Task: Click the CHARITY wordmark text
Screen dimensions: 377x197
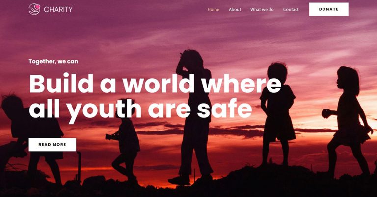Action: point(58,9)
